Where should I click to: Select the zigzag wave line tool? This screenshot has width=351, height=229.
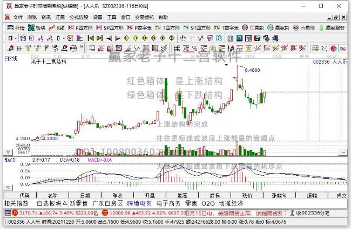pos(137,48)
